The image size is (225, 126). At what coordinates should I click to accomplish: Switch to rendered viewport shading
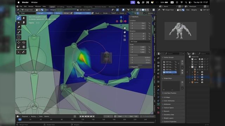pyautogui.click(x=148, y=10)
